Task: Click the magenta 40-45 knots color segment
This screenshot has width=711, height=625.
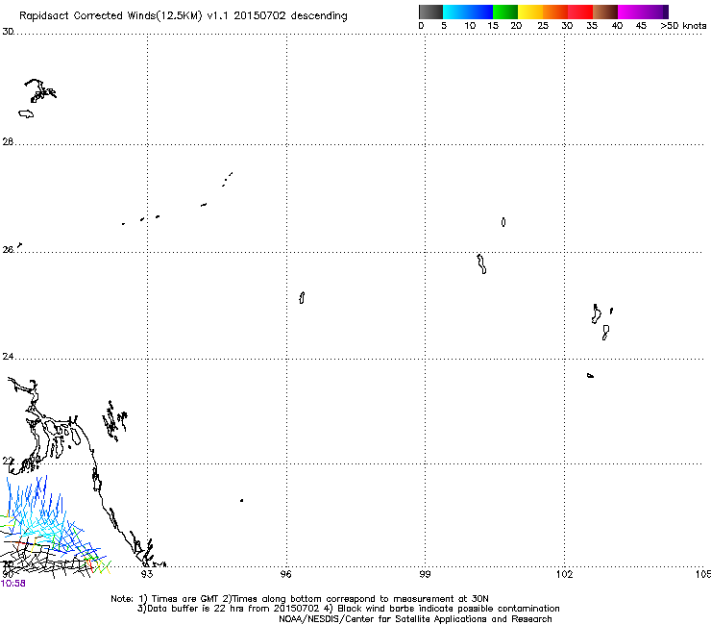Action: [x=630, y=12]
